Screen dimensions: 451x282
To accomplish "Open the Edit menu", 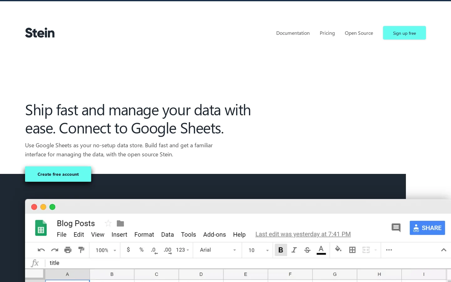I will tap(79, 234).
